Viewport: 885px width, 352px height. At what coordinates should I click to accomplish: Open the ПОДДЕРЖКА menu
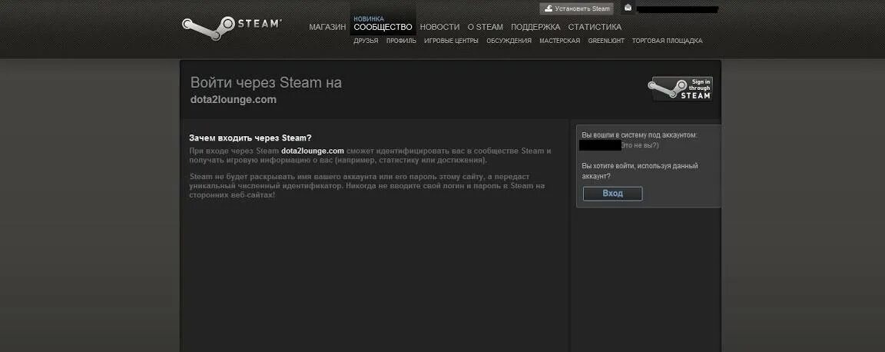tap(535, 27)
